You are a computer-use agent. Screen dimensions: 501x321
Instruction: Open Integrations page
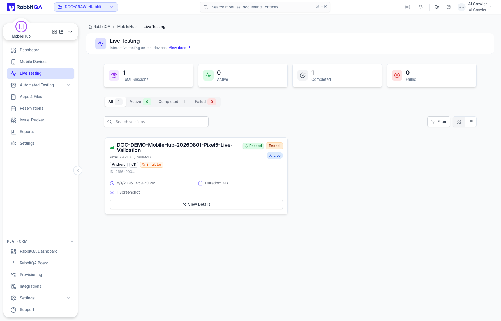[40, 287]
